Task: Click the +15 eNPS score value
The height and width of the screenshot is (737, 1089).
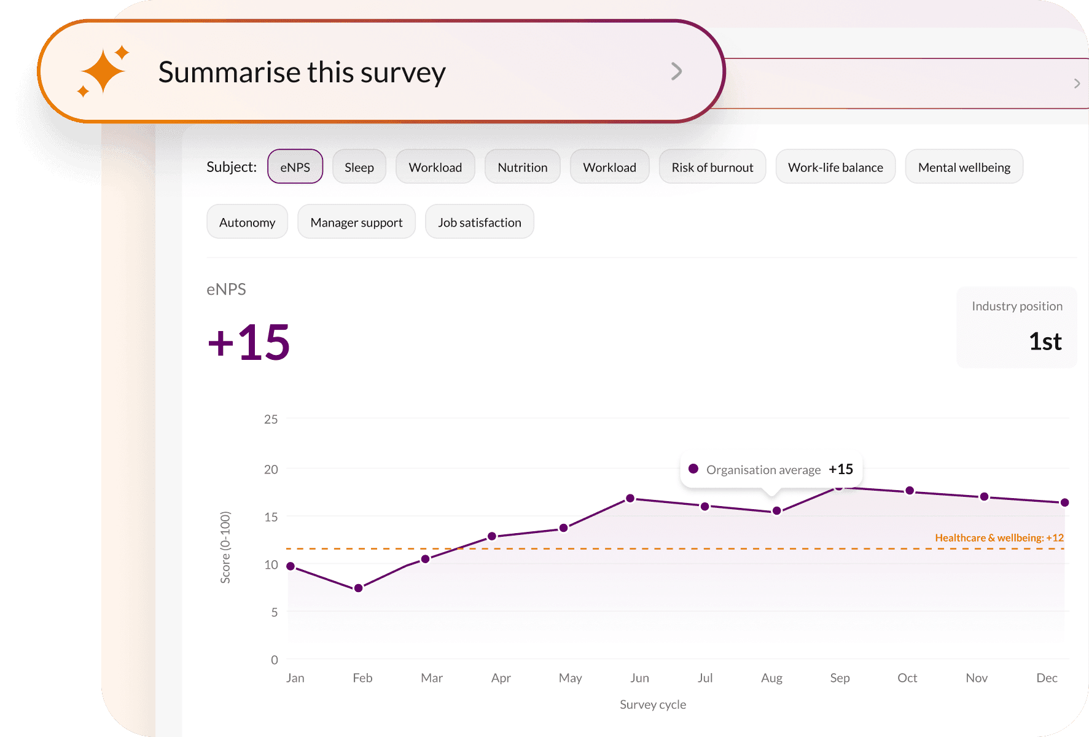Action: pyautogui.click(x=248, y=343)
